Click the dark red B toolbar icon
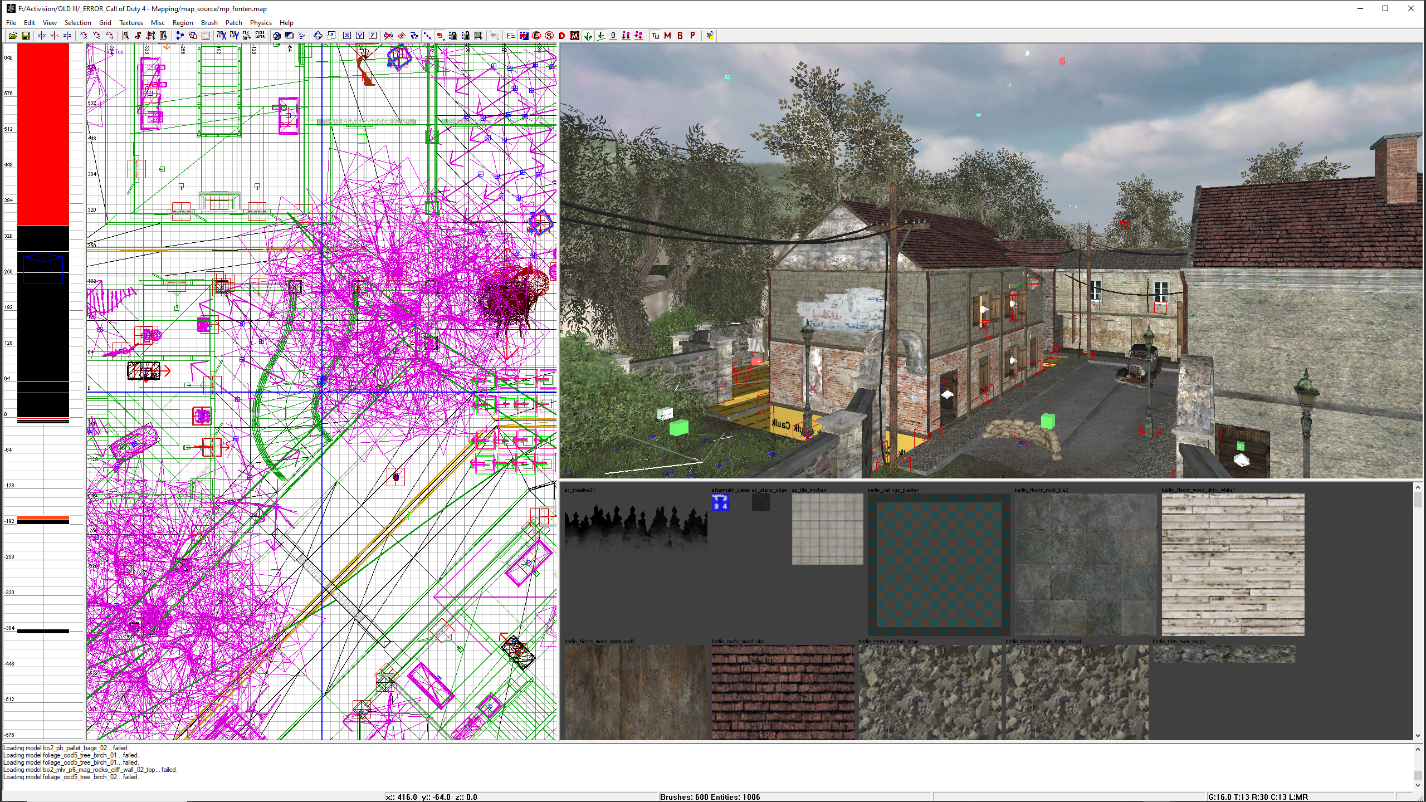Screen dimensions: 1426x802 coord(680,36)
